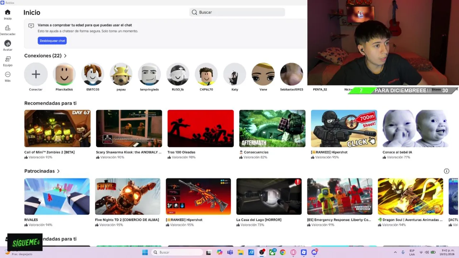Click the Patrocinadas info icon
The width and height of the screenshot is (459, 258).
tap(446, 171)
